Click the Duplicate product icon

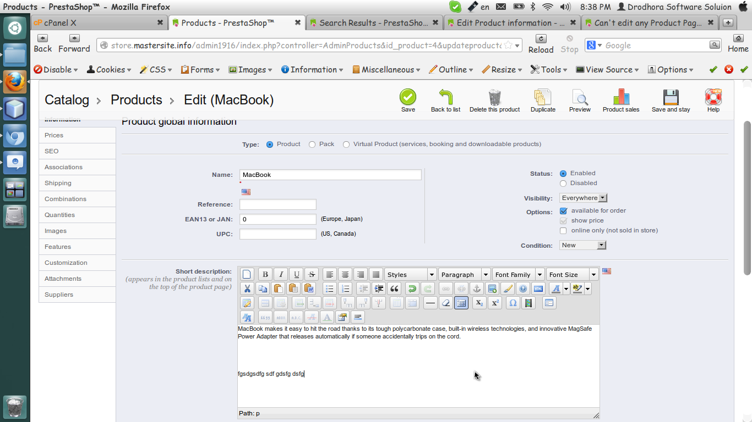(543, 97)
